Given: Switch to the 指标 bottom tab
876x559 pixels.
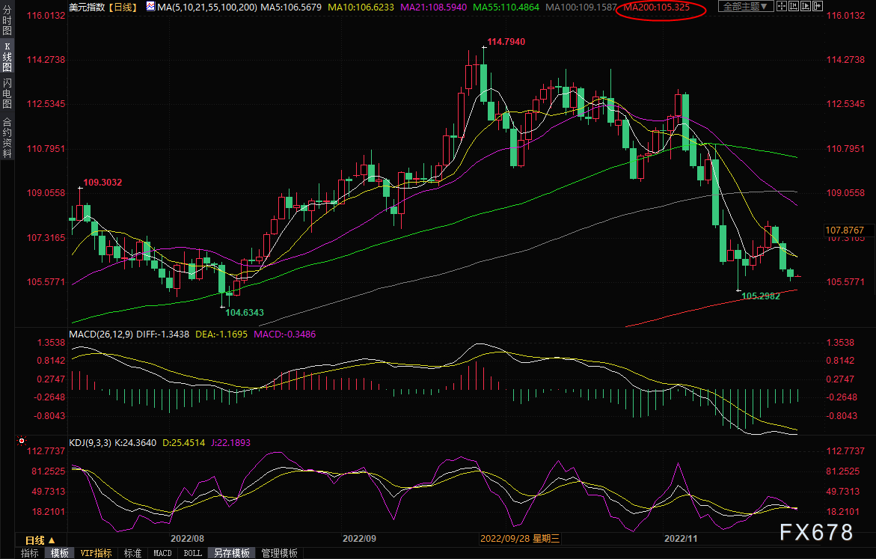Looking at the screenshot, I should 30,553.
